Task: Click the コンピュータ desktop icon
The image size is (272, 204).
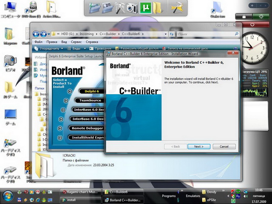Action: (11, 10)
